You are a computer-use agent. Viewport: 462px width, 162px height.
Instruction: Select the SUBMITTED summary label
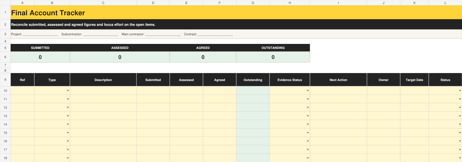point(40,48)
